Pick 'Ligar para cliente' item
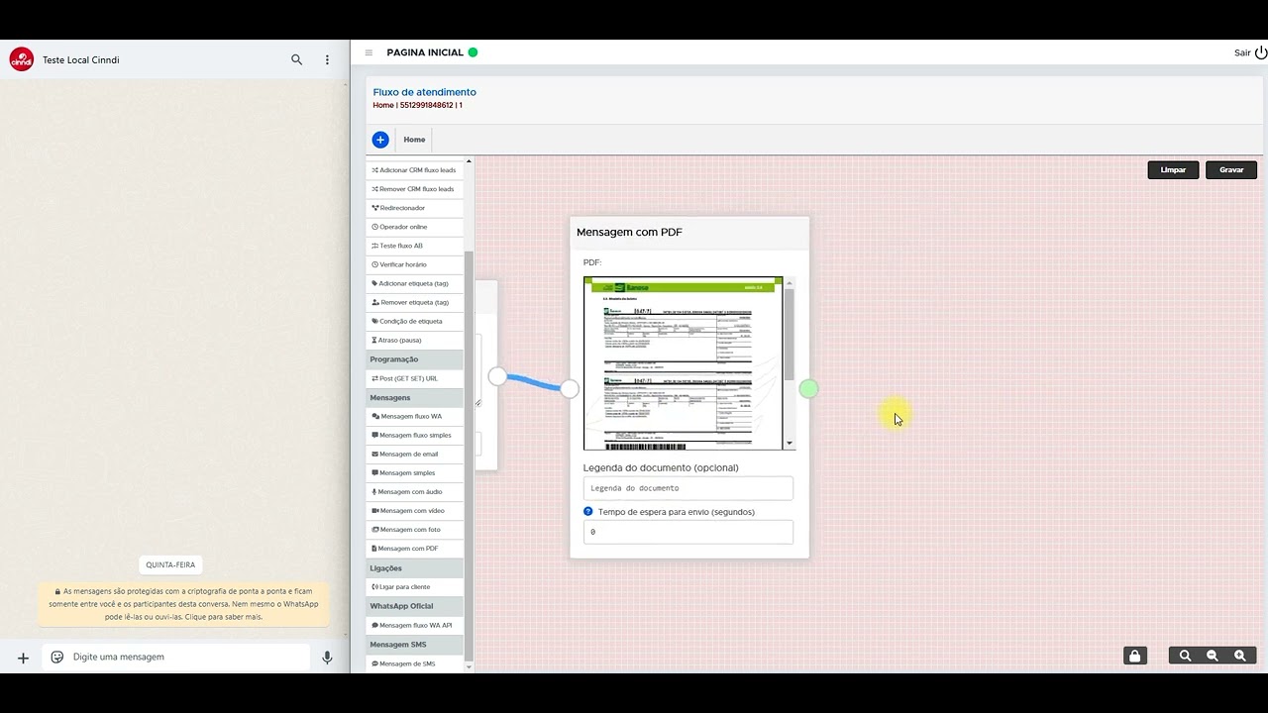The image size is (1268, 713). [414, 586]
